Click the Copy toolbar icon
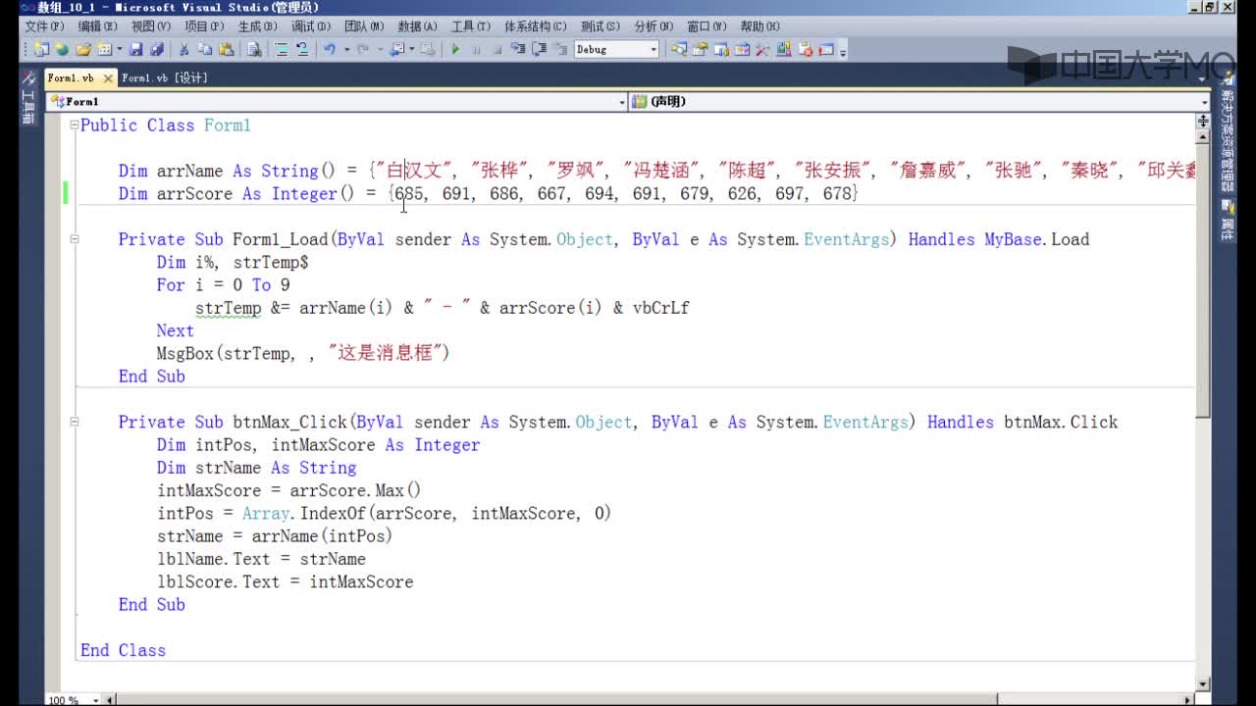 pos(205,49)
